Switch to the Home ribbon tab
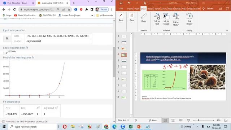231x130 pixels. pos(130,9)
